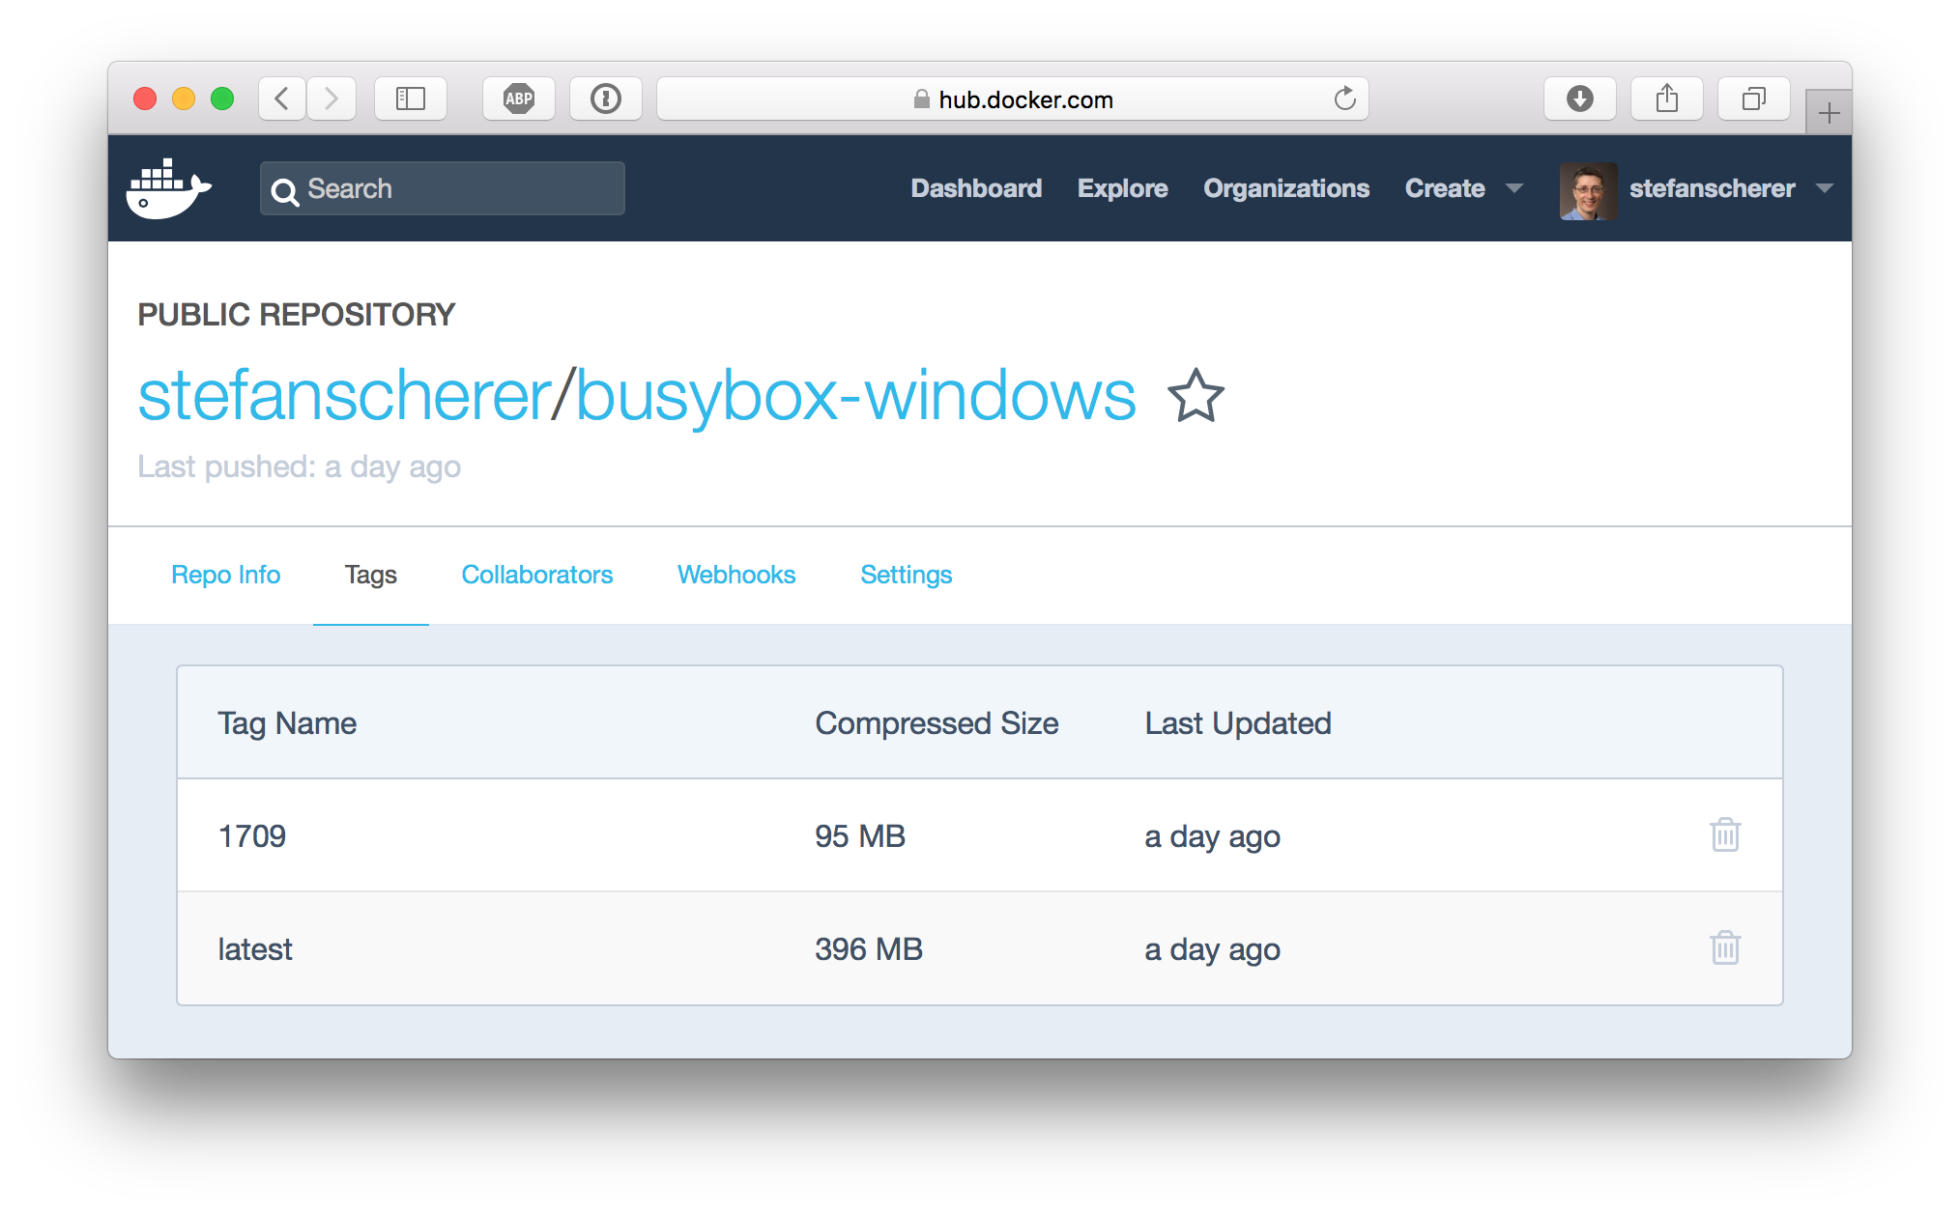Switch to the Repo Info tab
1960x1213 pixels.
click(226, 575)
